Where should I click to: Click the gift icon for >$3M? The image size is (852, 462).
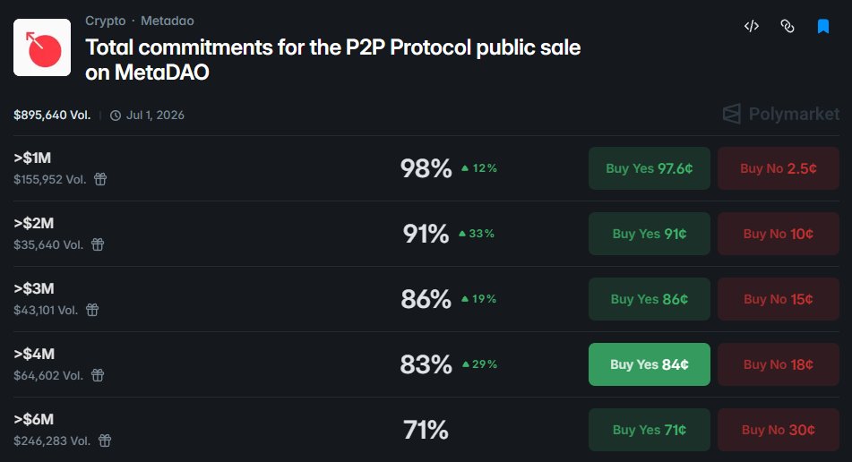[x=92, y=310]
